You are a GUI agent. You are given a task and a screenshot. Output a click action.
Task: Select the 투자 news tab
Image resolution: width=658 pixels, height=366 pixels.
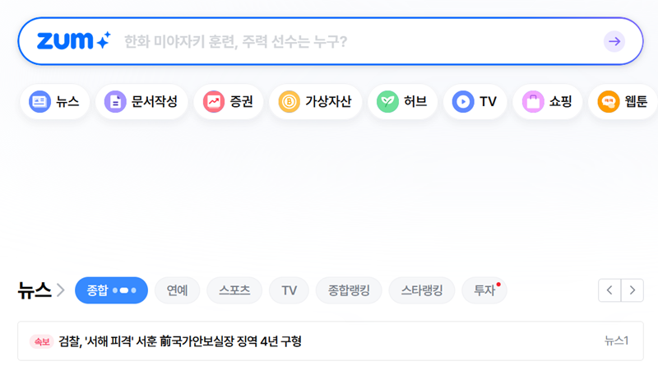click(x=484, y=290)
